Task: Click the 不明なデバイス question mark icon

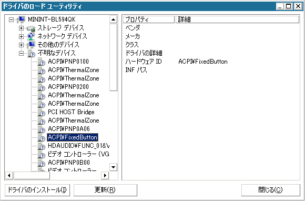Action: 31,53
